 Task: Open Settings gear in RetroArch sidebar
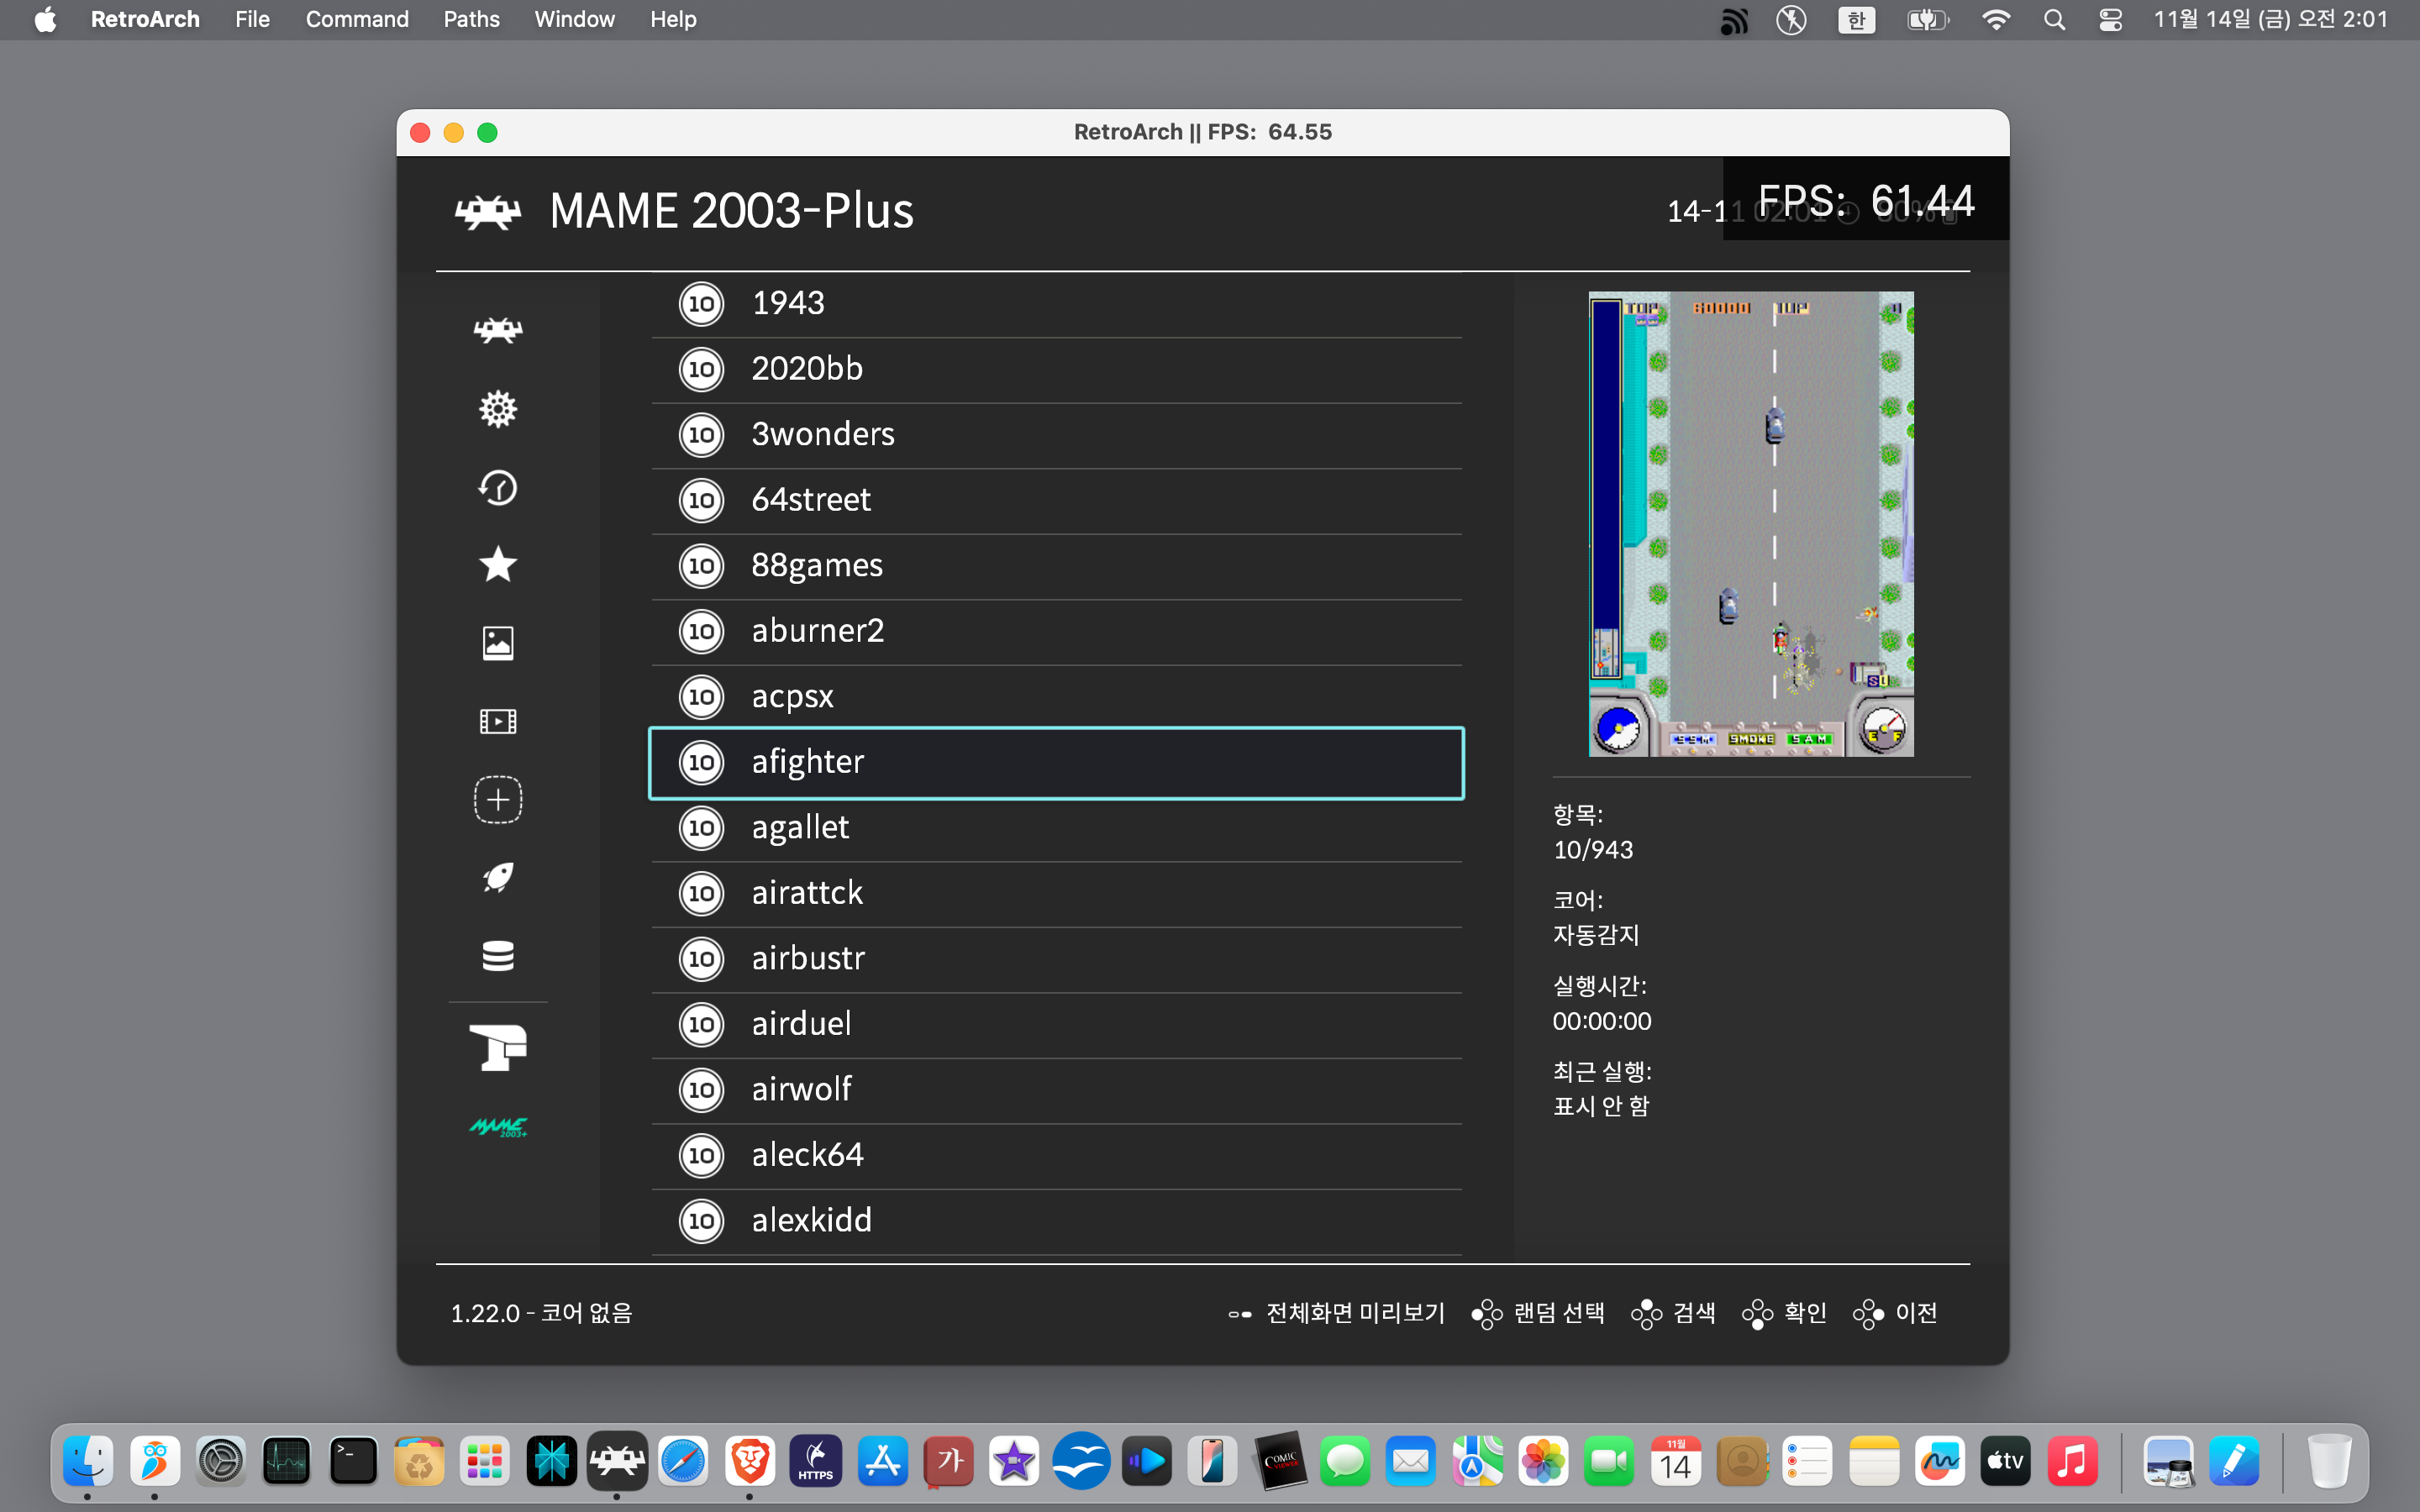[x=497, y=409]
